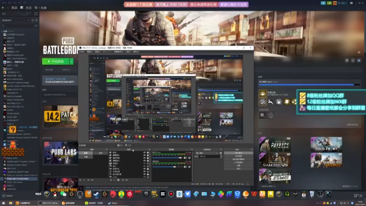This screenshot has height=206, width=366.
Task: Open the COLD FRONT DLC thumbnail
Action: [326, 144]
